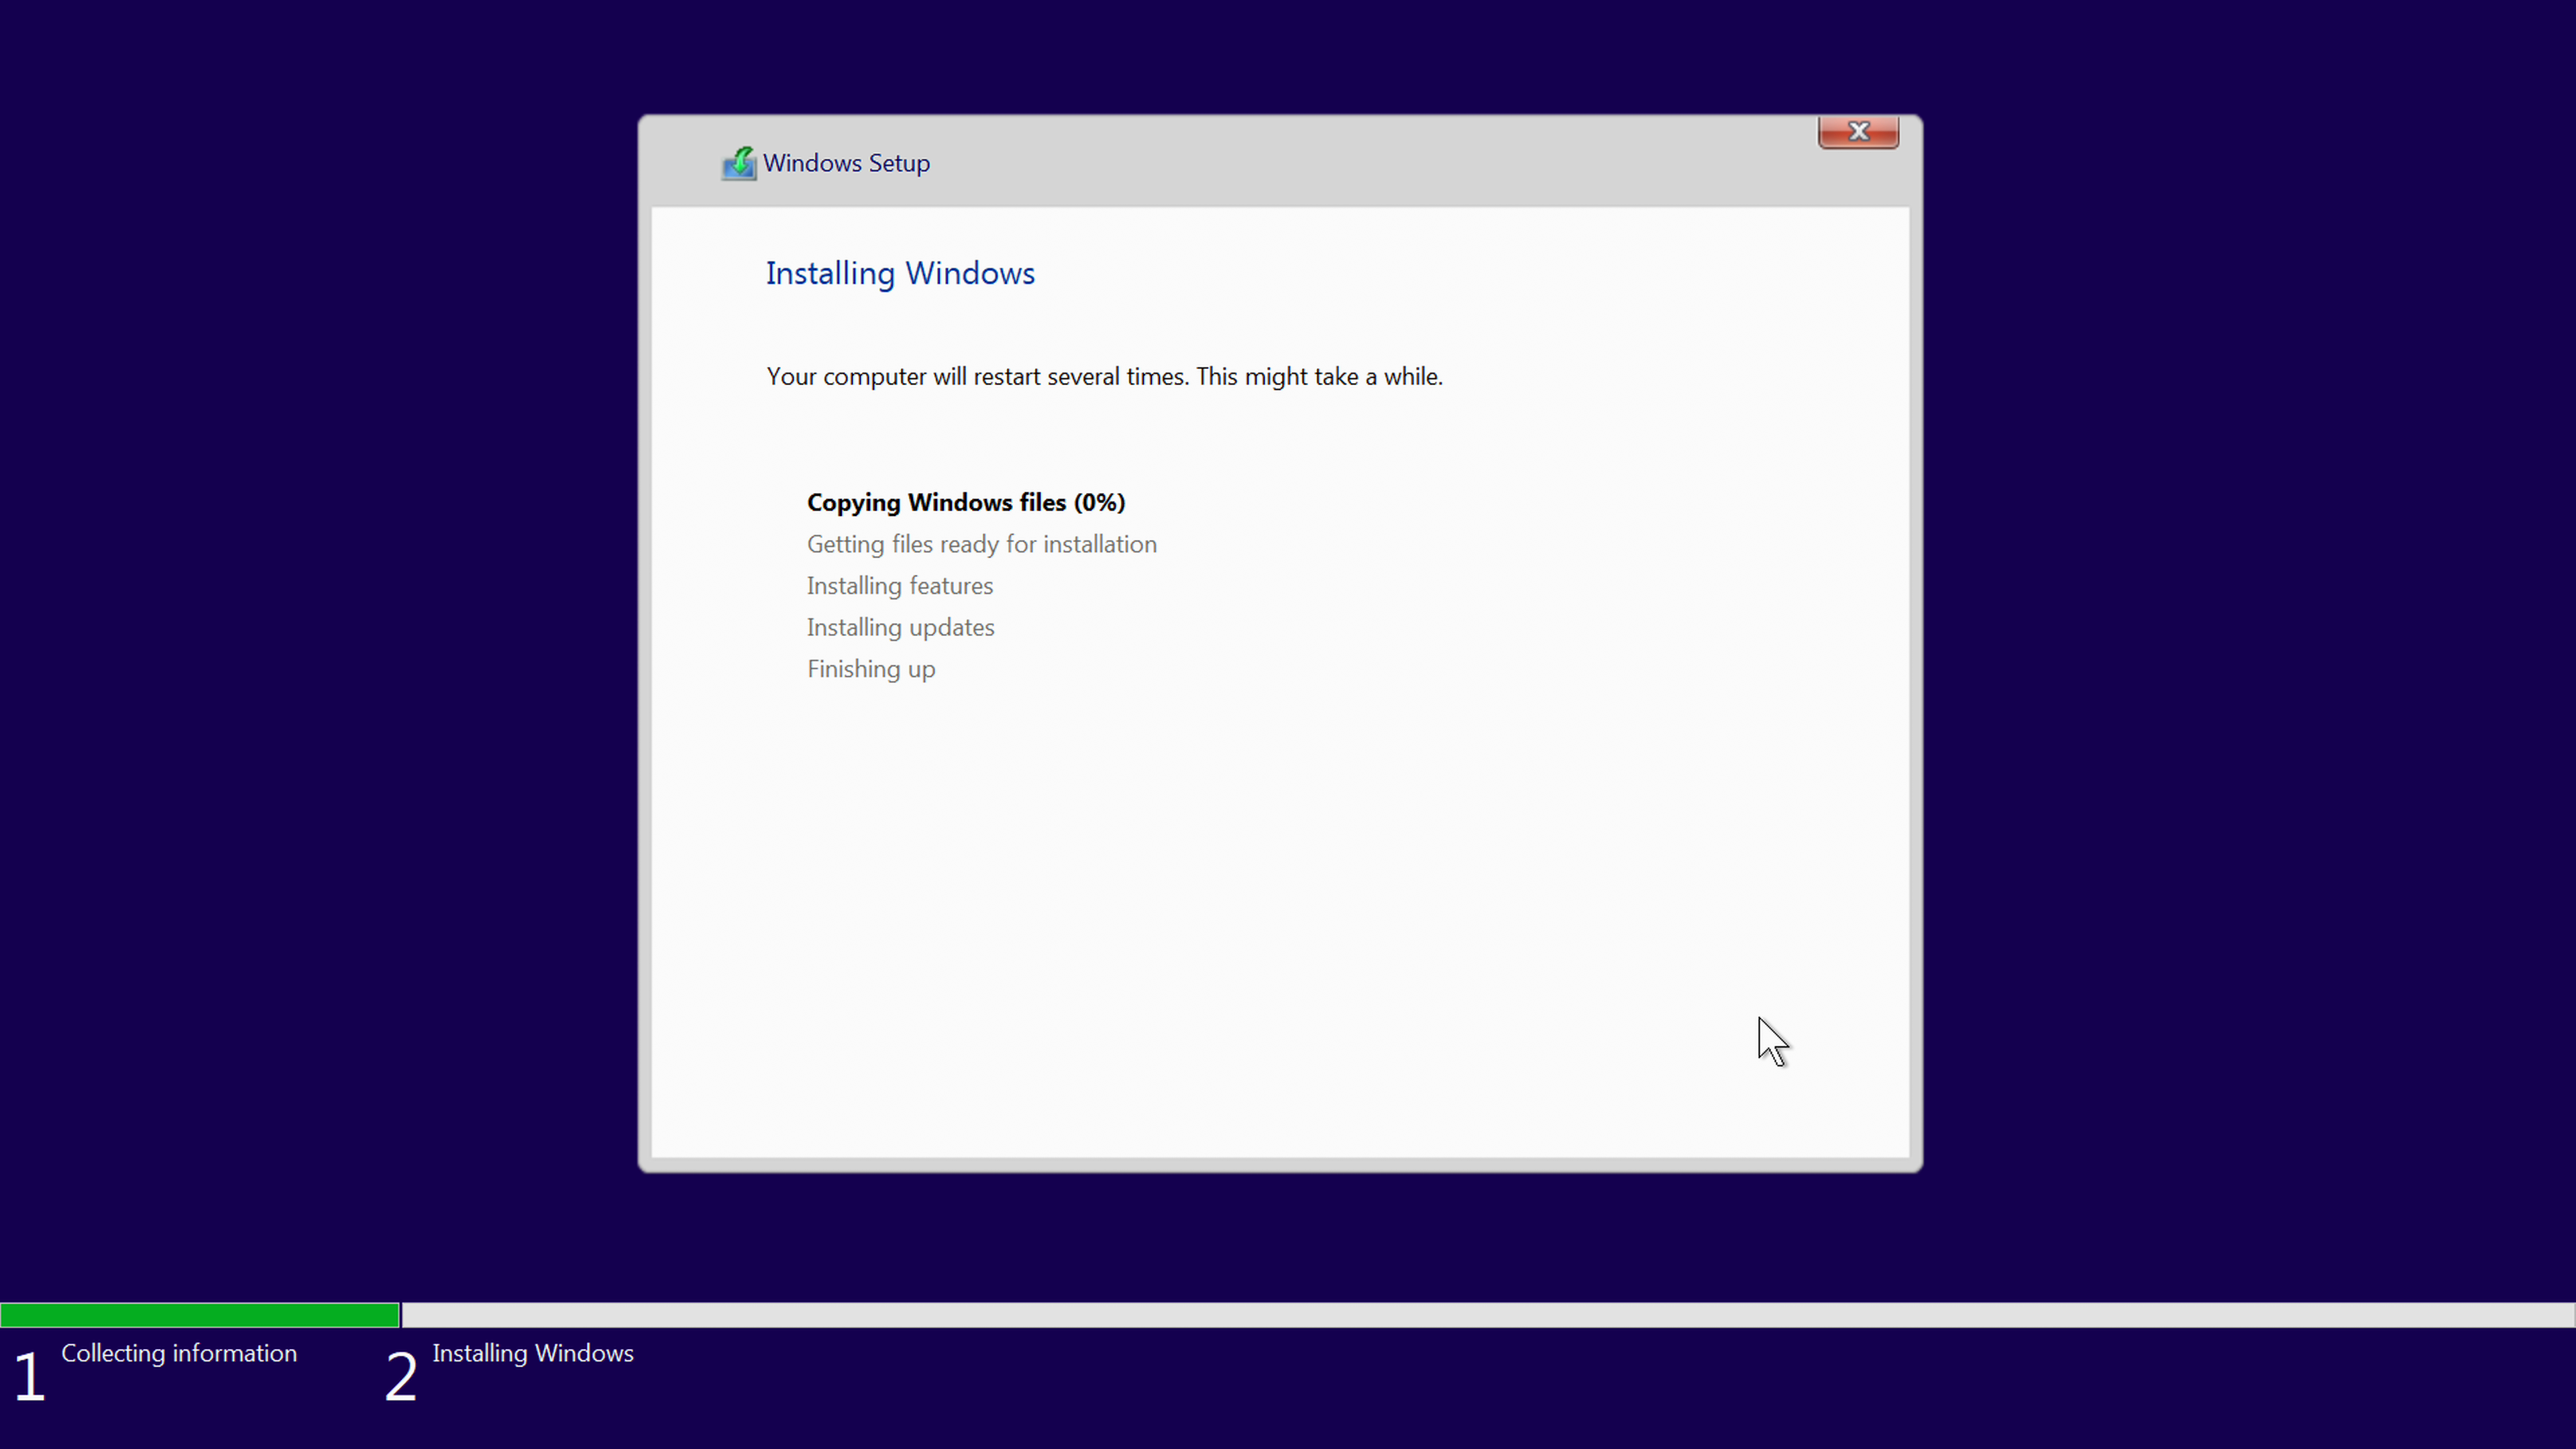This screenshot has height=1449, width=2576.
Task: Click the large stage number 2
Action: coord(401,1377)
